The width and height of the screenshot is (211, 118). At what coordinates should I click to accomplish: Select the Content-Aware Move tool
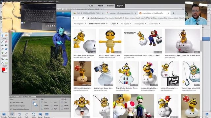(2, 63)
